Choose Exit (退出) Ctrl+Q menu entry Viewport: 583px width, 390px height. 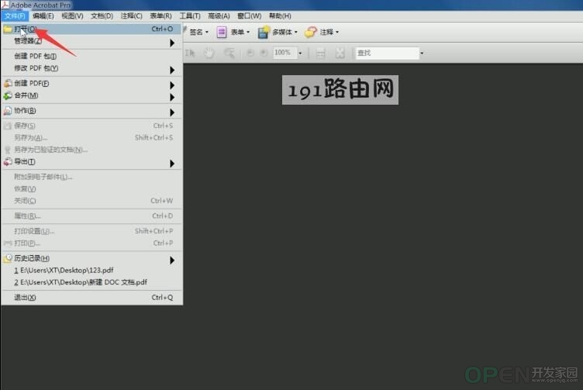91,298
